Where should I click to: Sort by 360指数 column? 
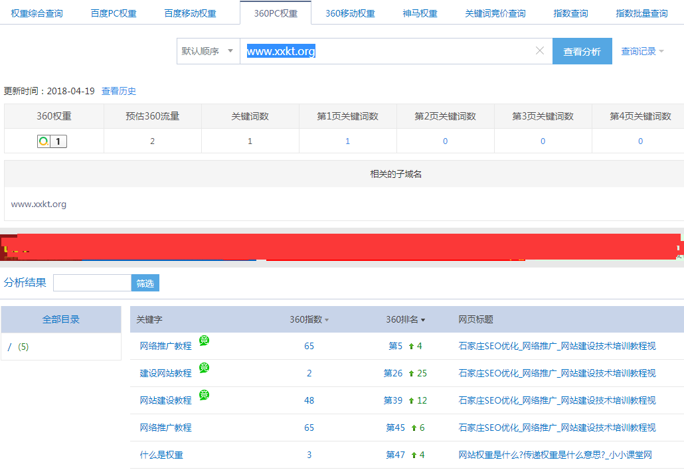point(309,319)
